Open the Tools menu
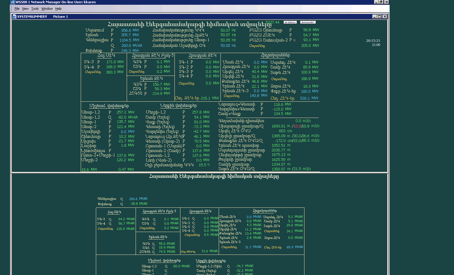The image size is (454, 275). point(35,9)
